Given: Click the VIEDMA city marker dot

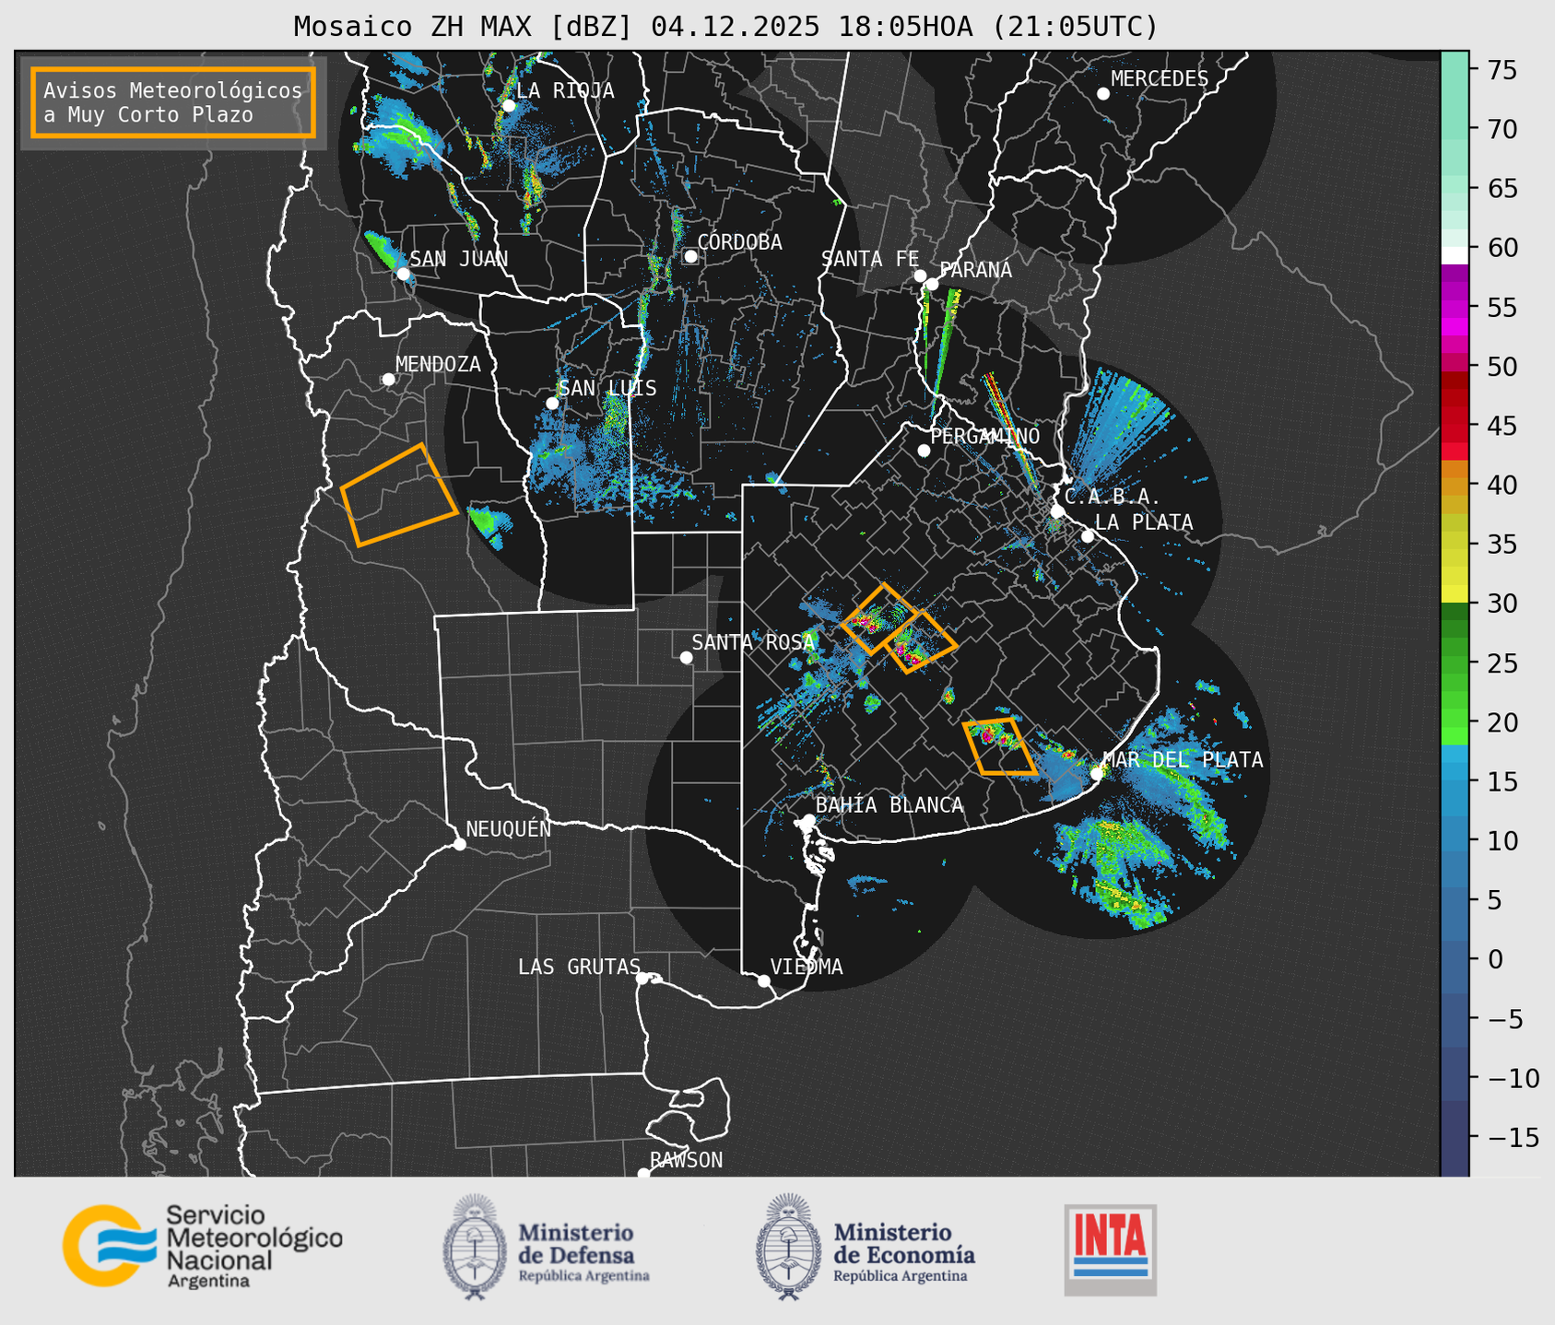Looking at the screenshot, I should [763, 980].
